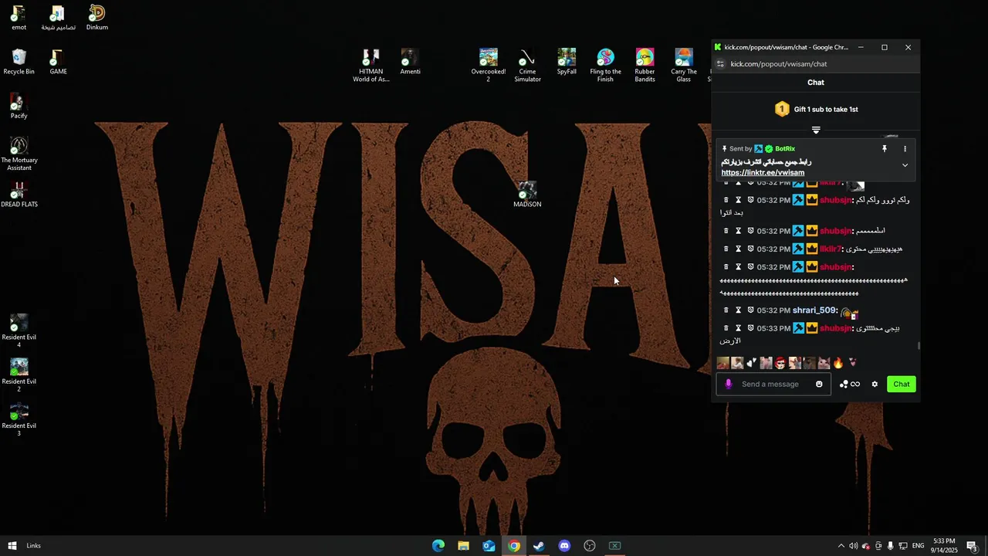Show hidden system tray icons
988x556 pixels.
click(841, 546)
